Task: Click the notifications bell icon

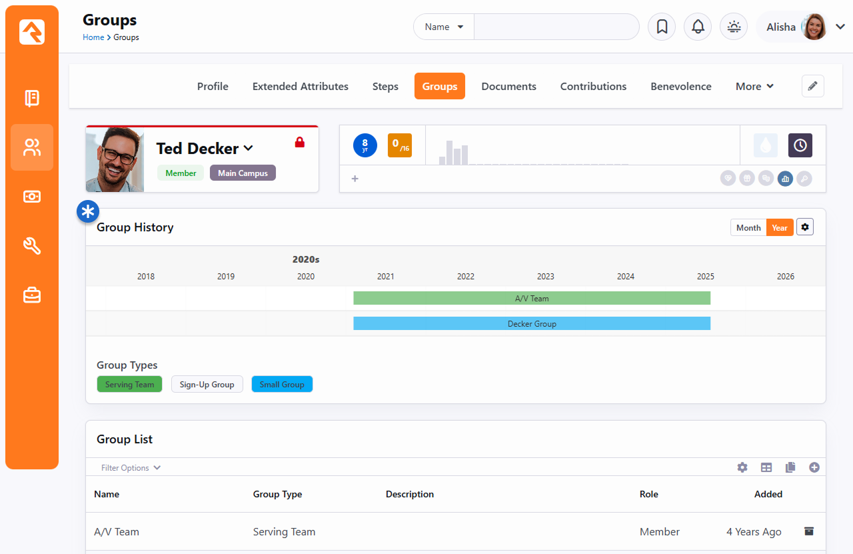Action: click(x=698, y=27)
